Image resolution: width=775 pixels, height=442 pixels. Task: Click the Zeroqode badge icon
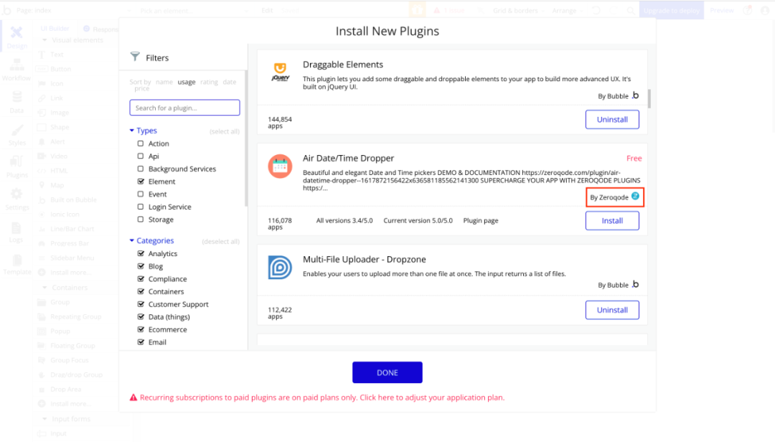pyautogui.click(x=635, y=197)
